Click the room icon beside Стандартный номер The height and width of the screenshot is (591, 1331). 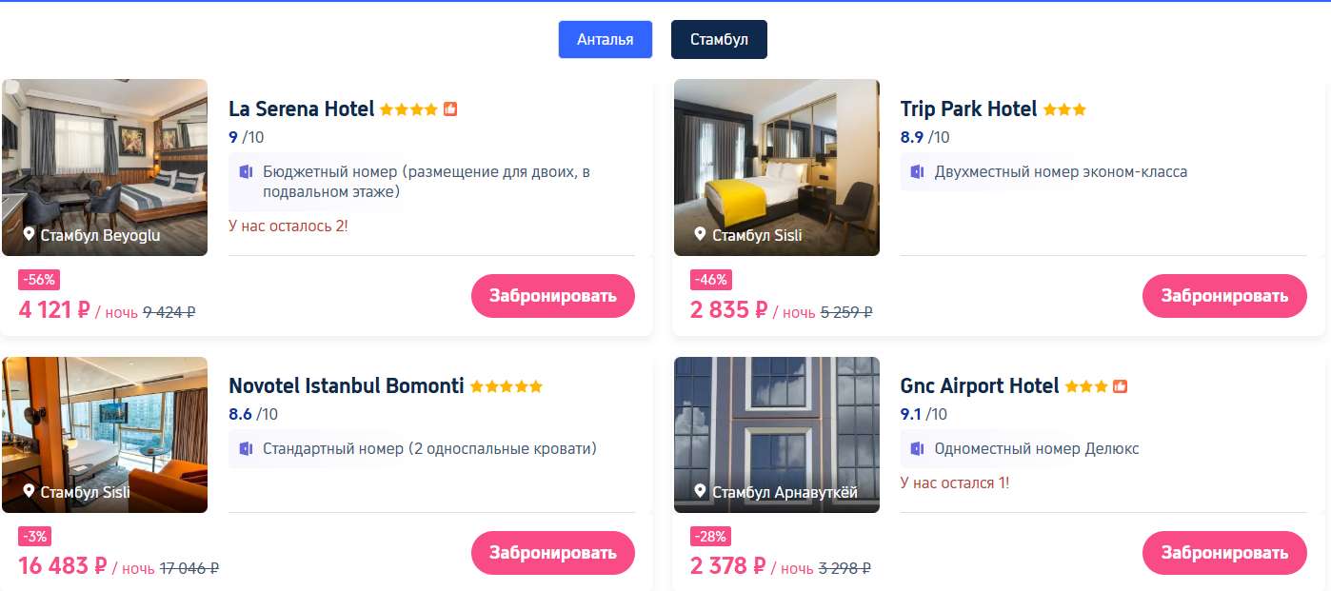(246, 448)
